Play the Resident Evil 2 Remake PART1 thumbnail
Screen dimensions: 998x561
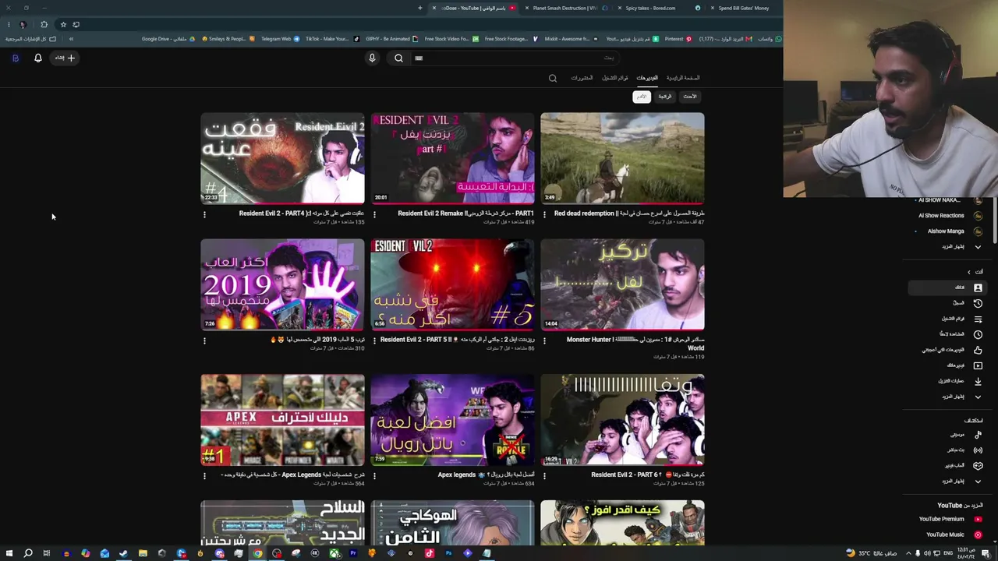(x=452, y=158)
